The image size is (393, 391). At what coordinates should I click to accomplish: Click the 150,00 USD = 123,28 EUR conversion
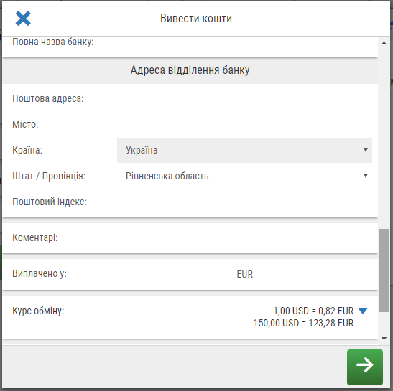coord(303,323)
